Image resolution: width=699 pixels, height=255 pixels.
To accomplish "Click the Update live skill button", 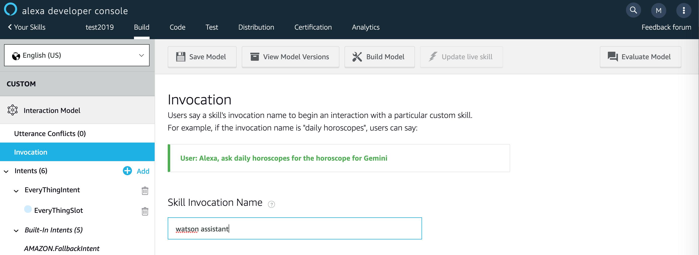I will 461,57.
